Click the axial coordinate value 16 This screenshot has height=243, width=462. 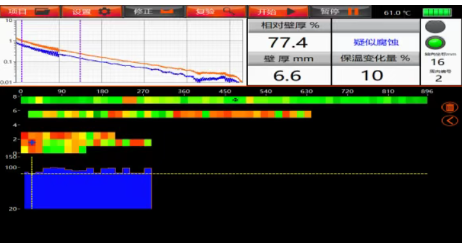[438, 62]
